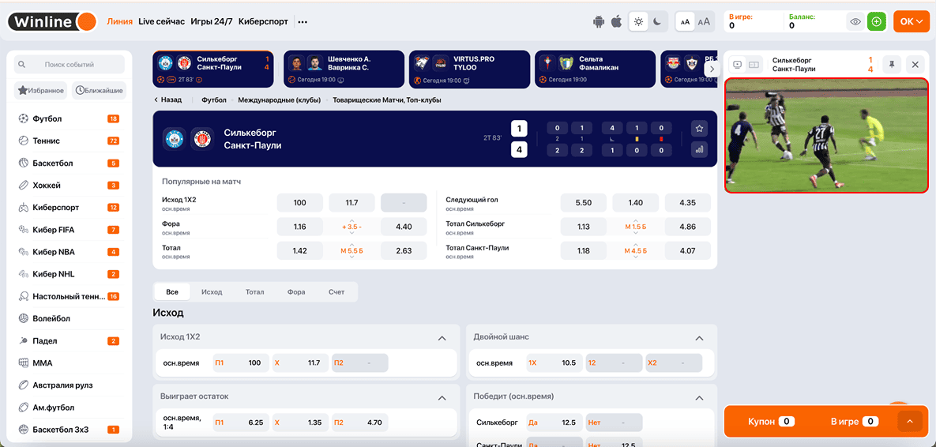The image size is (936, 447).
Task: Select Киберспорт in left sidebar
Action: 55,208
